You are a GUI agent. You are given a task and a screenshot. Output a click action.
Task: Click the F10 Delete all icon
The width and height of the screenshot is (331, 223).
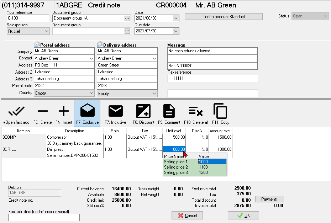coord(196,112)
